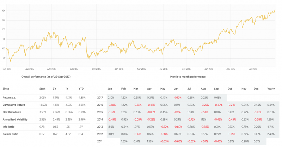The height and width of the screenshot is (147, 282).
Task: Select the "Overall performance" section heading
Action: tap(45, 77)
